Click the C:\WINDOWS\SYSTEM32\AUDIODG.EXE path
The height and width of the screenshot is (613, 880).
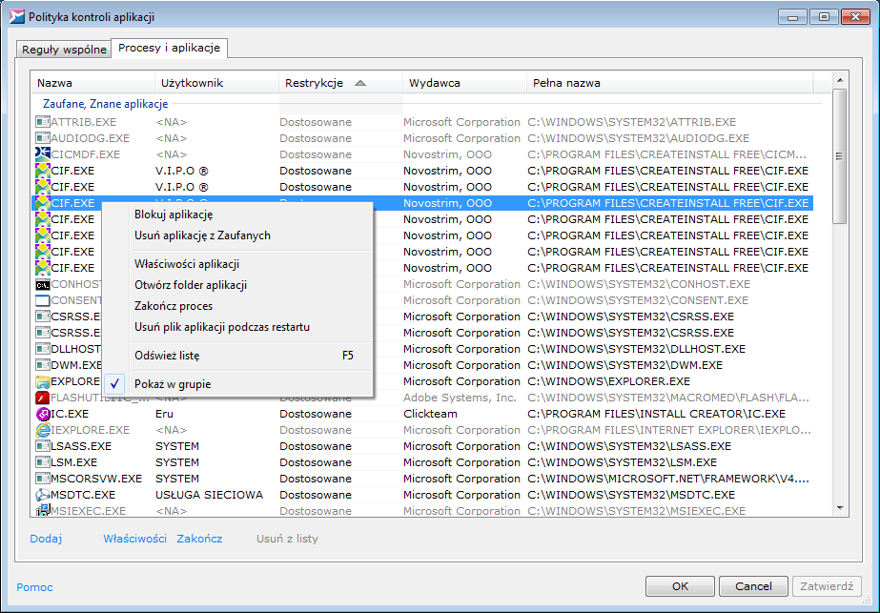click(x=639, y=138)
